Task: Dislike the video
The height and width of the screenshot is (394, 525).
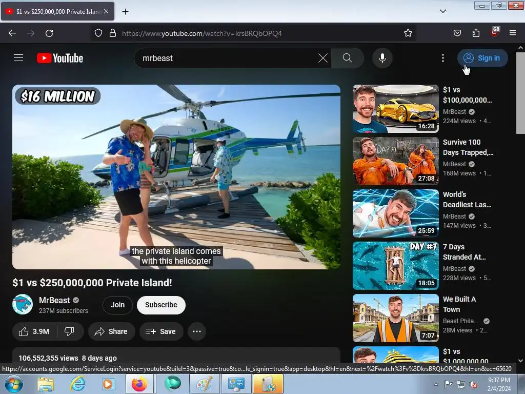Action: coord(69,331)
